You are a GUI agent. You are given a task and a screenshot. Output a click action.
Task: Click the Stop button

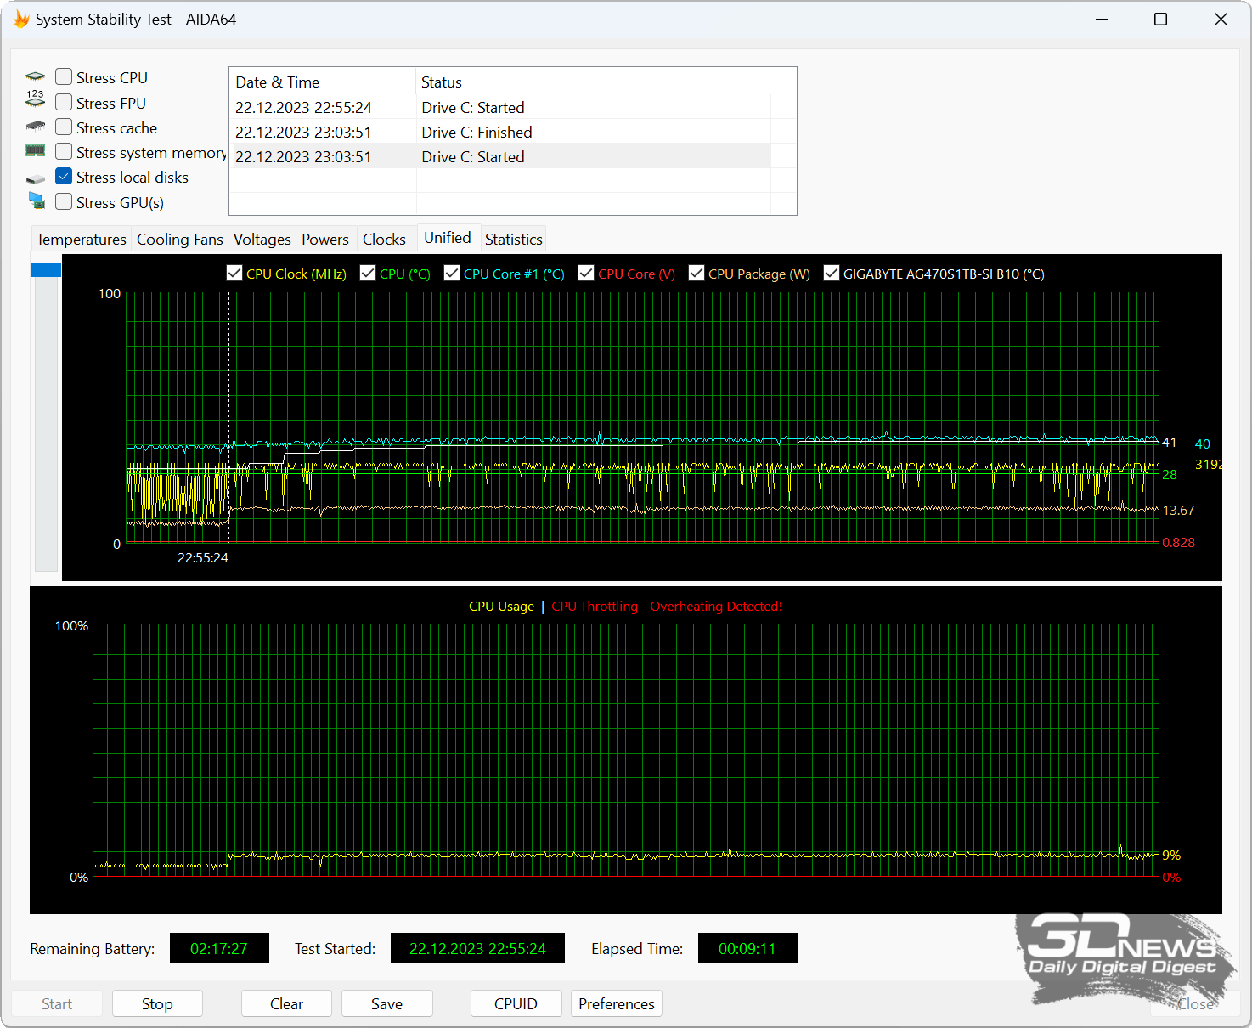(157, 1003)
